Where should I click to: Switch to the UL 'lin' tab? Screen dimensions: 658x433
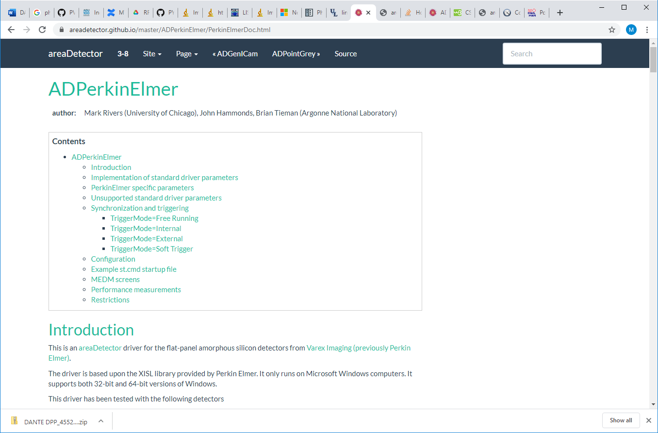(339, 13)
